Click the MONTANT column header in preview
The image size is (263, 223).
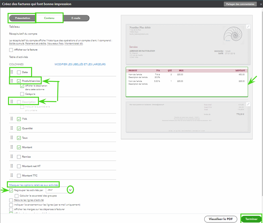pyautogui.click(x=240, y=71)
